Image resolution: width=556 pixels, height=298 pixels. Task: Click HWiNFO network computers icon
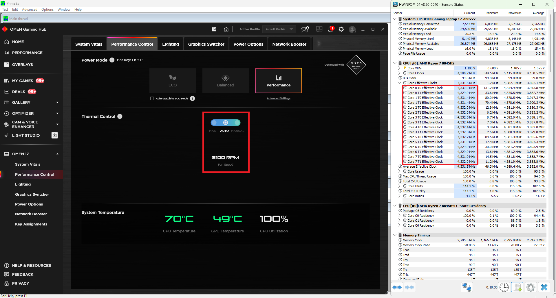click(467, 287)
